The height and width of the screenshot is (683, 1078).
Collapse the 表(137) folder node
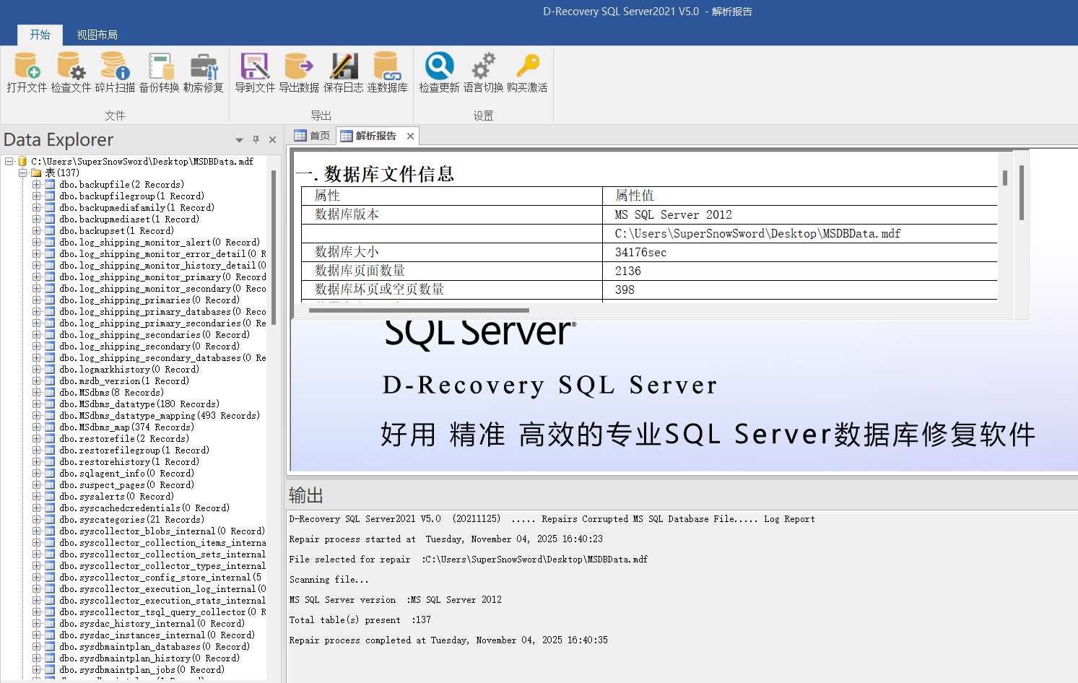[22, 173]
